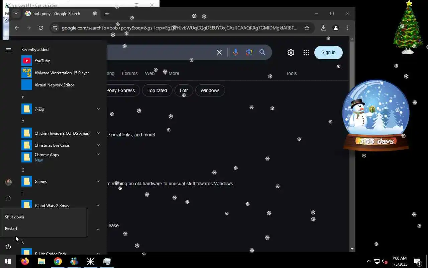Expand Chrome Apps folder chevron
The height and width of the screenshot is (268, 428).
point(98,154)
